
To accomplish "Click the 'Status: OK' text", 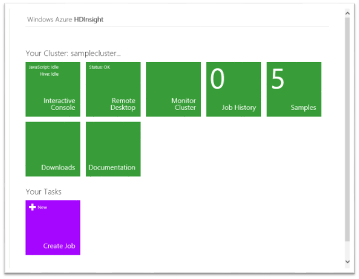I will coord(100,67).
